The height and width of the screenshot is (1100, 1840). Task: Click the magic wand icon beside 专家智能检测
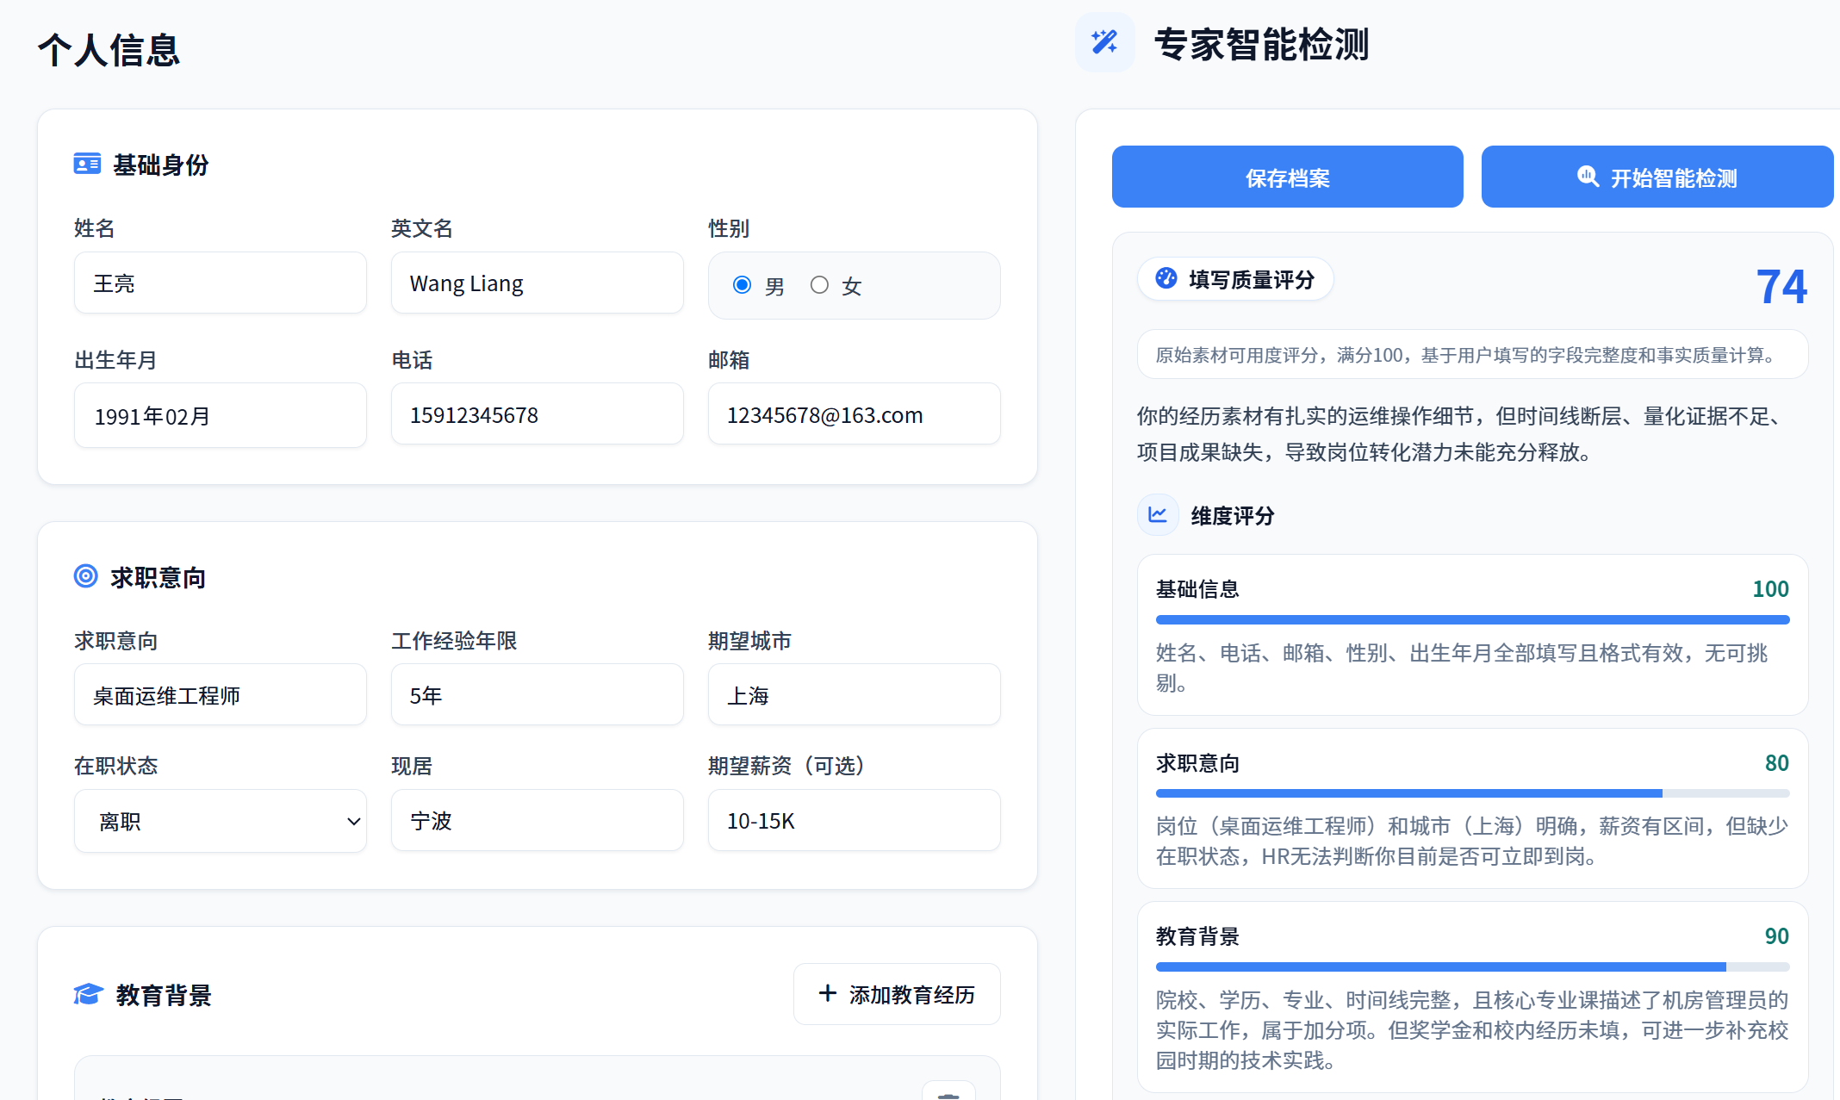click(1104, 42)
